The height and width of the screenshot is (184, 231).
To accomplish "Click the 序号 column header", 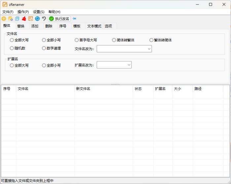I will click(x=9, y=89).
